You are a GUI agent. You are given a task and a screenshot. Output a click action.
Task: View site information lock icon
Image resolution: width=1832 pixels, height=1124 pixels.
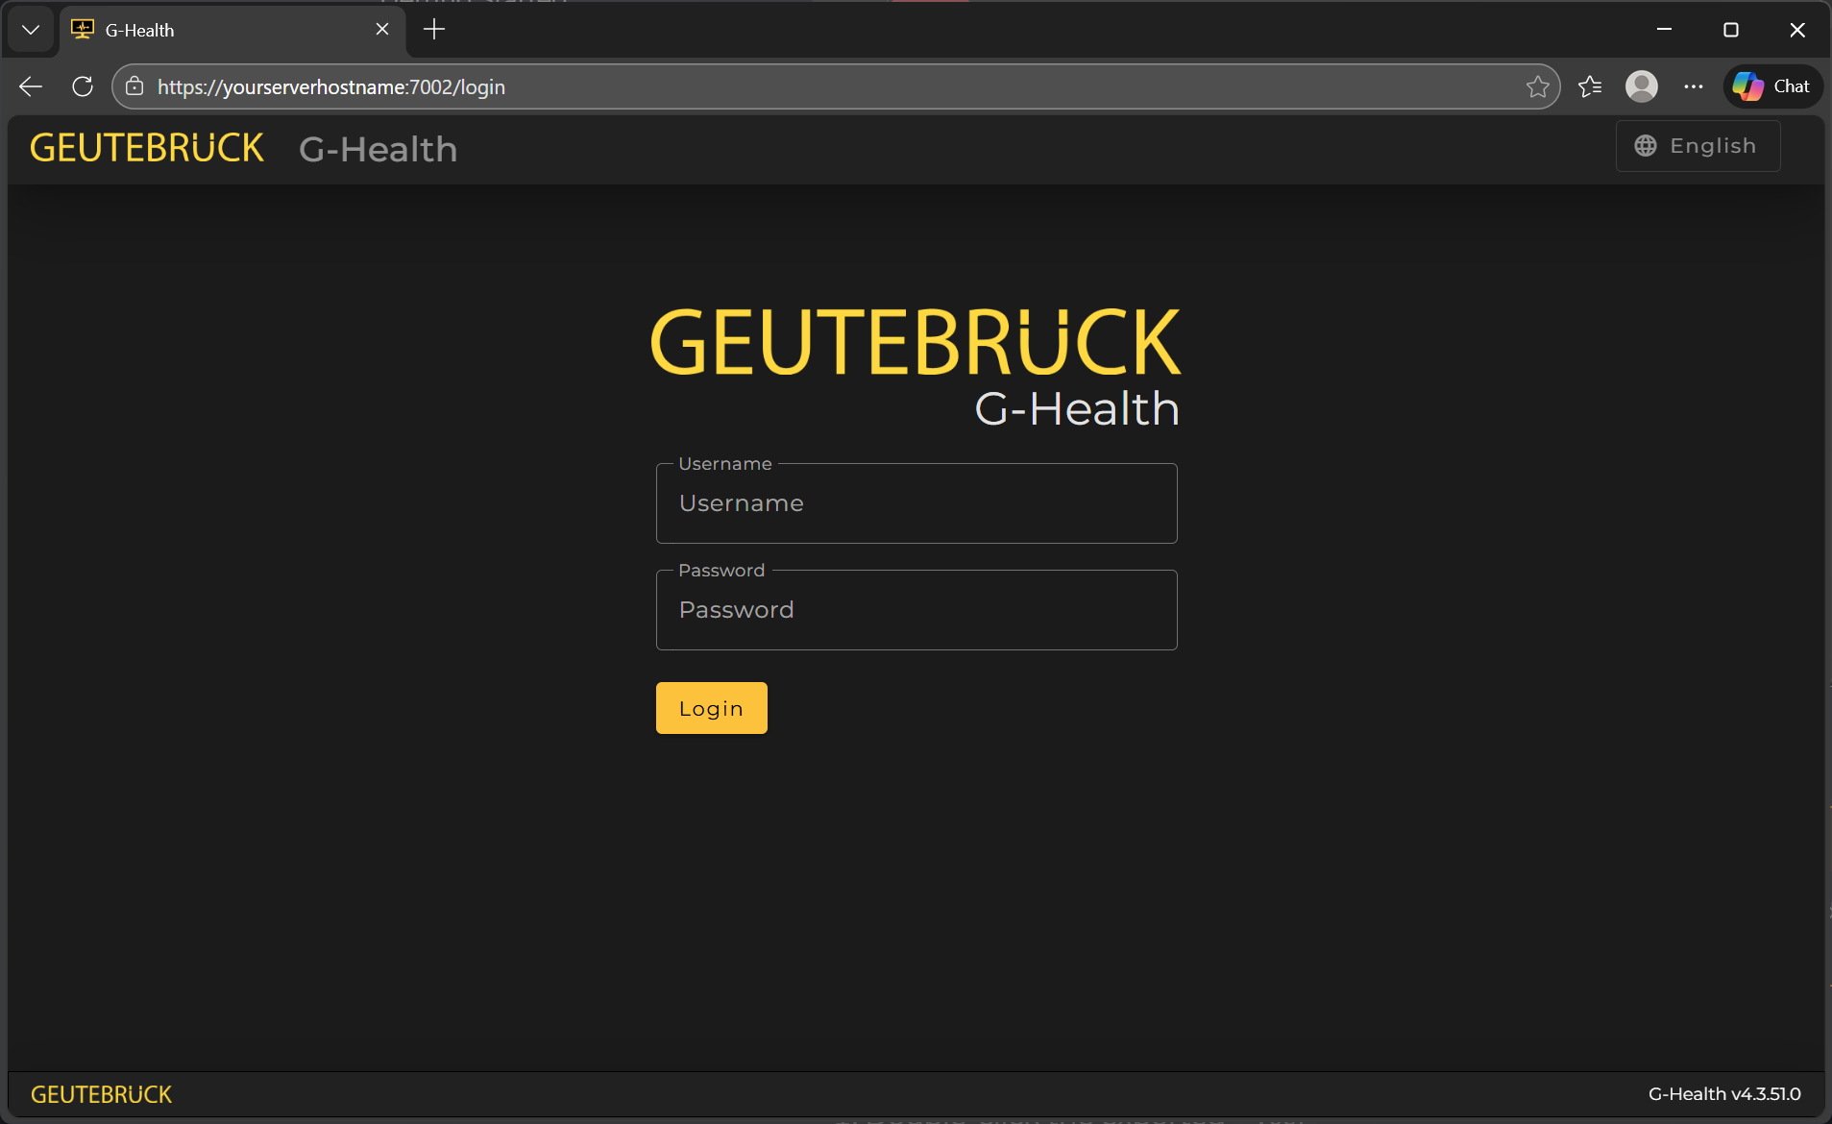click(x=134, y=86)
